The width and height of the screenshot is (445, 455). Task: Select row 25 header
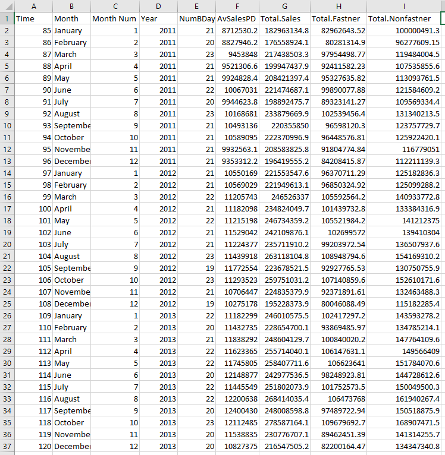pos(7,304)
